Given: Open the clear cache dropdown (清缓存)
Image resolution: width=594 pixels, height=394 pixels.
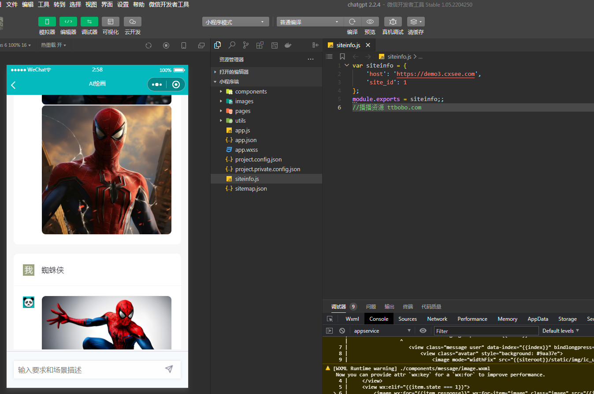Looking at the screenshot, I should (x=416, y=22).
